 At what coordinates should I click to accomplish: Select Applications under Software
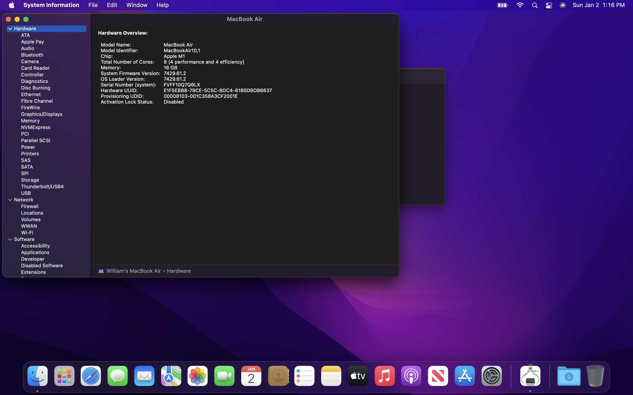[35, 252]
